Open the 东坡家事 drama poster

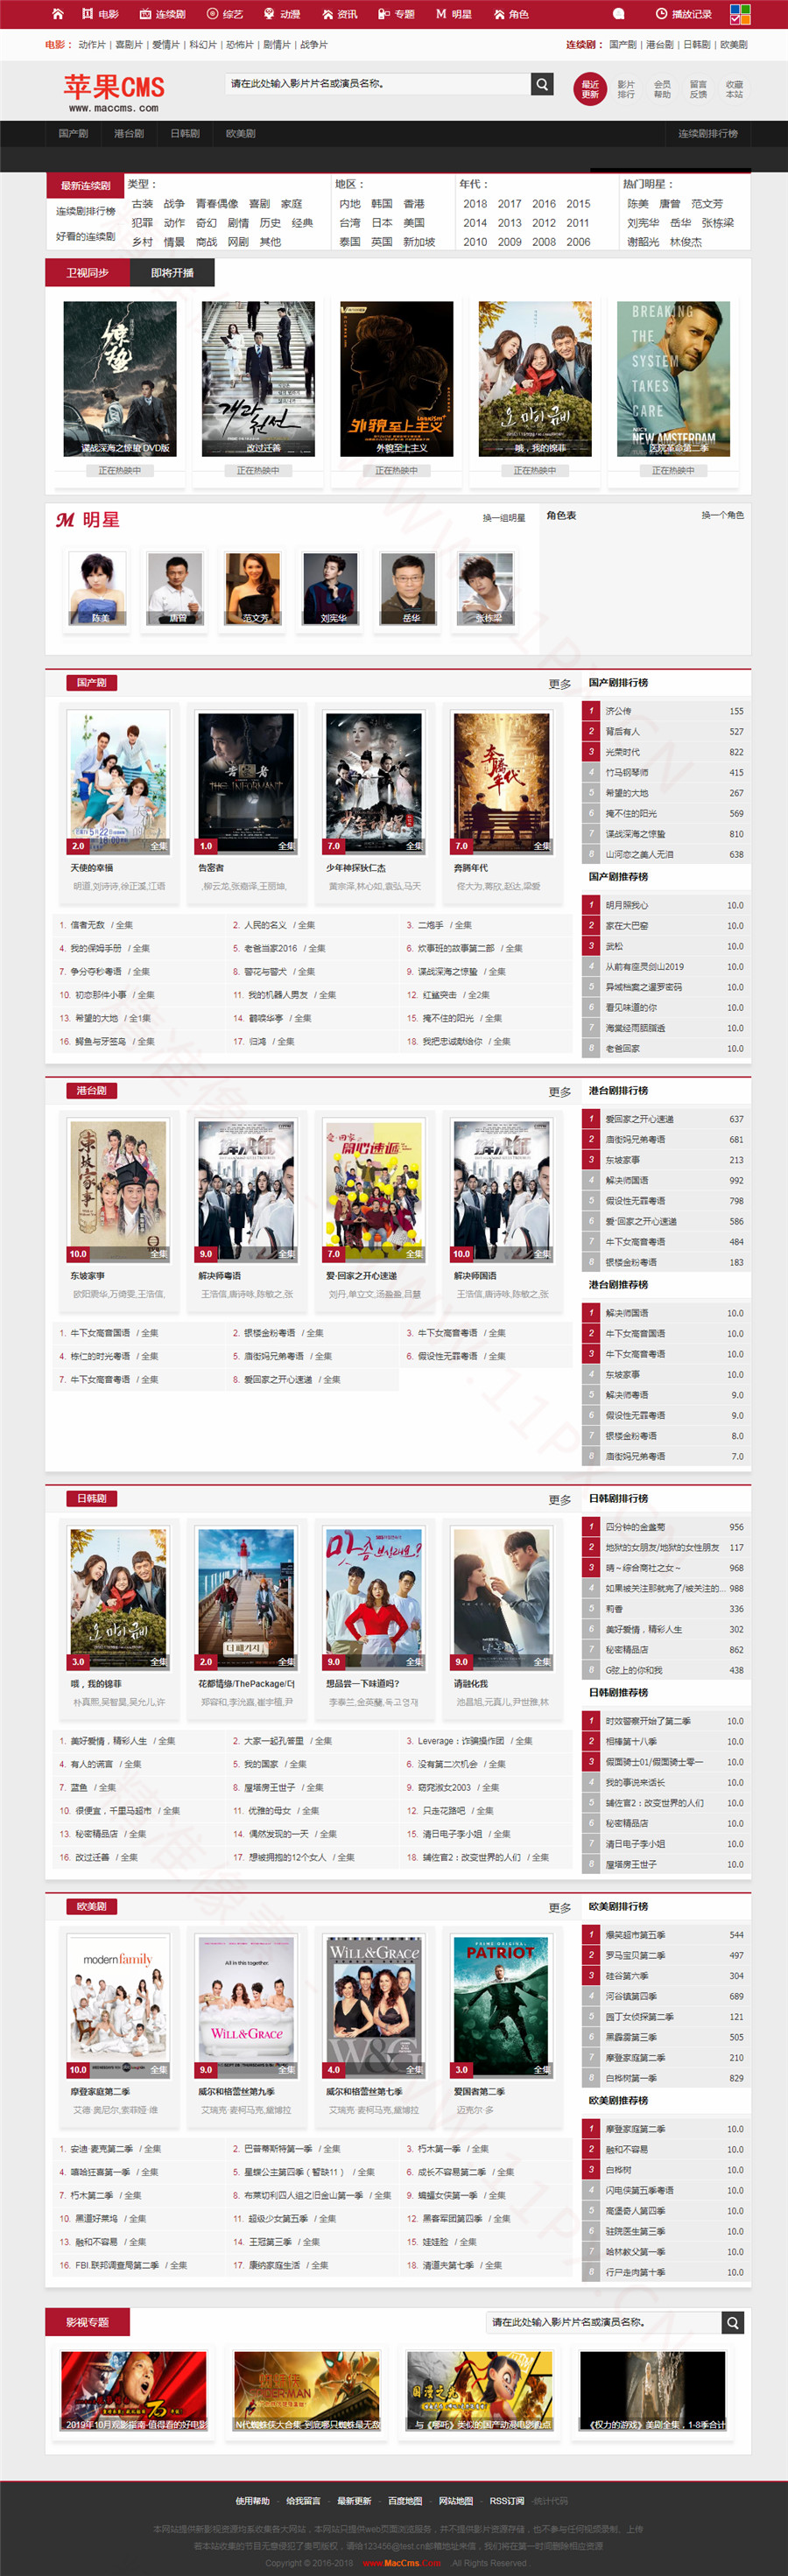118,1190
